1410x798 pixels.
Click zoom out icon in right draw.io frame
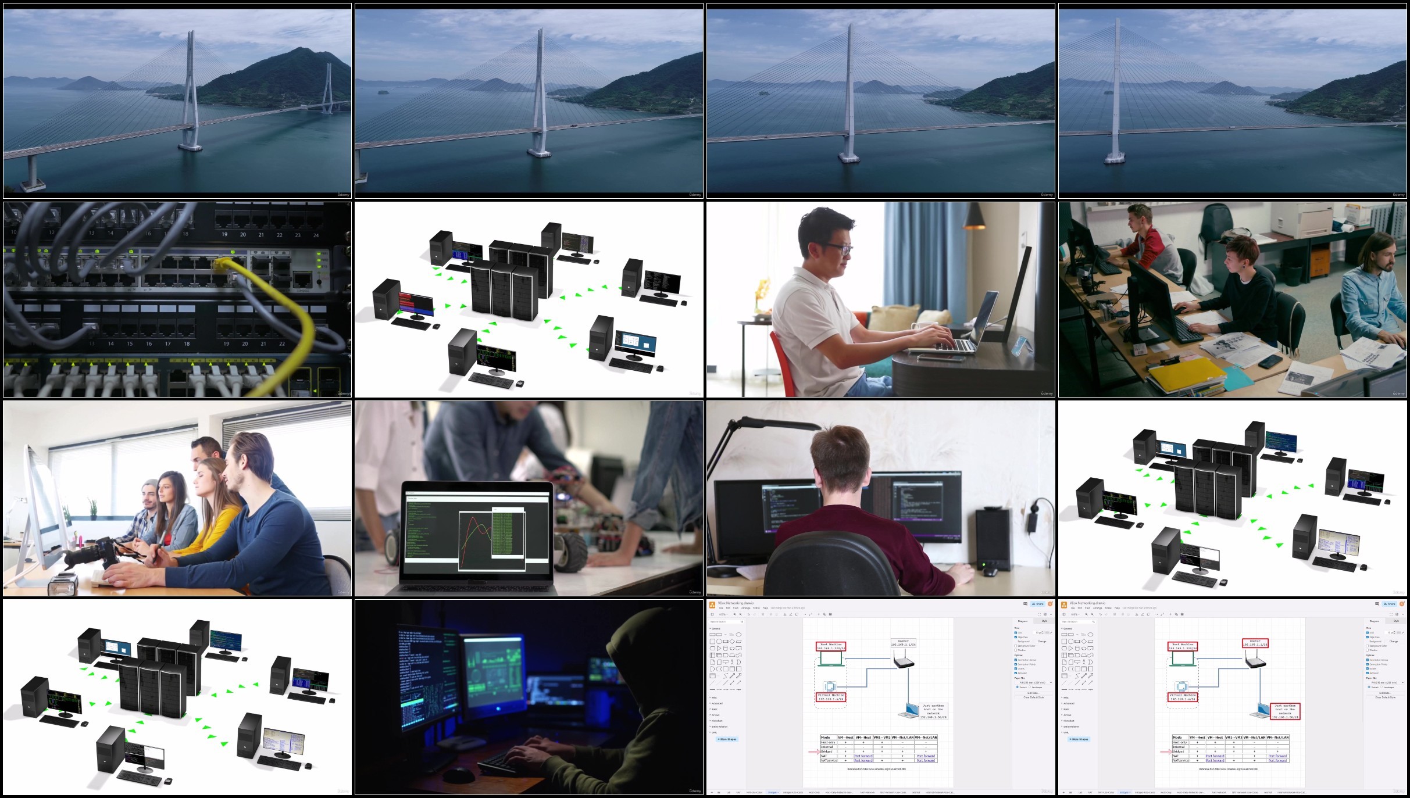[1092, 614]
